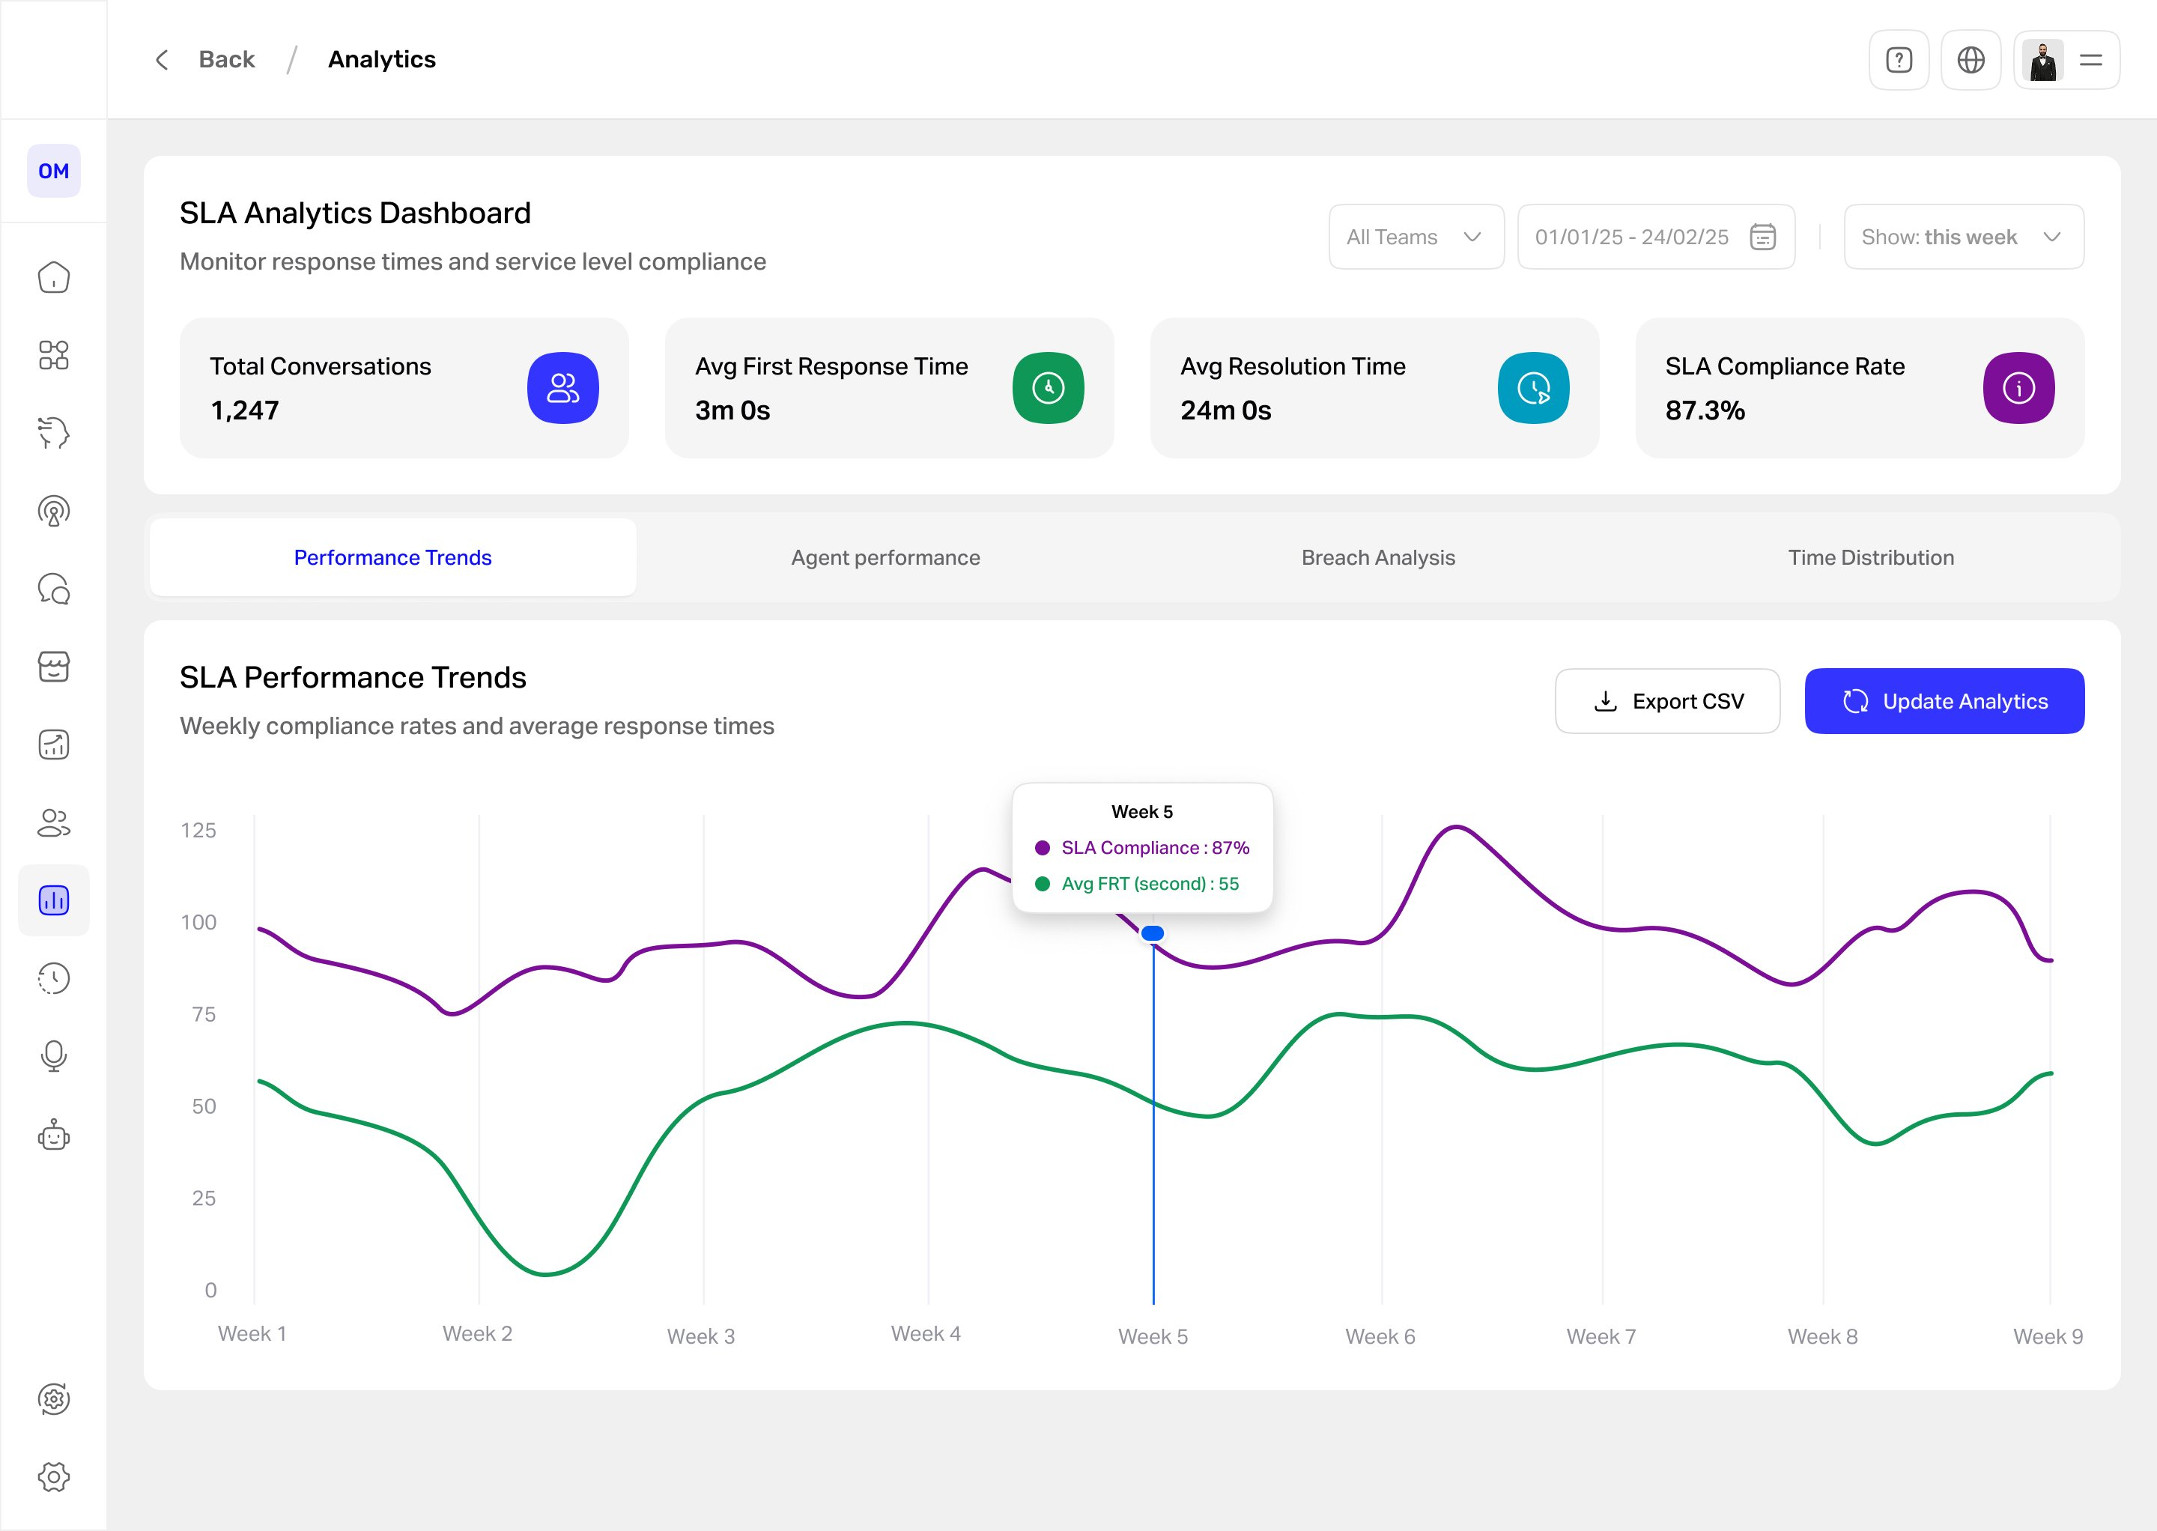Open the bot robot icon in the sidebar
Image resolution: width=2157 pixels, height=1531 pixels.
point(54,1135)
